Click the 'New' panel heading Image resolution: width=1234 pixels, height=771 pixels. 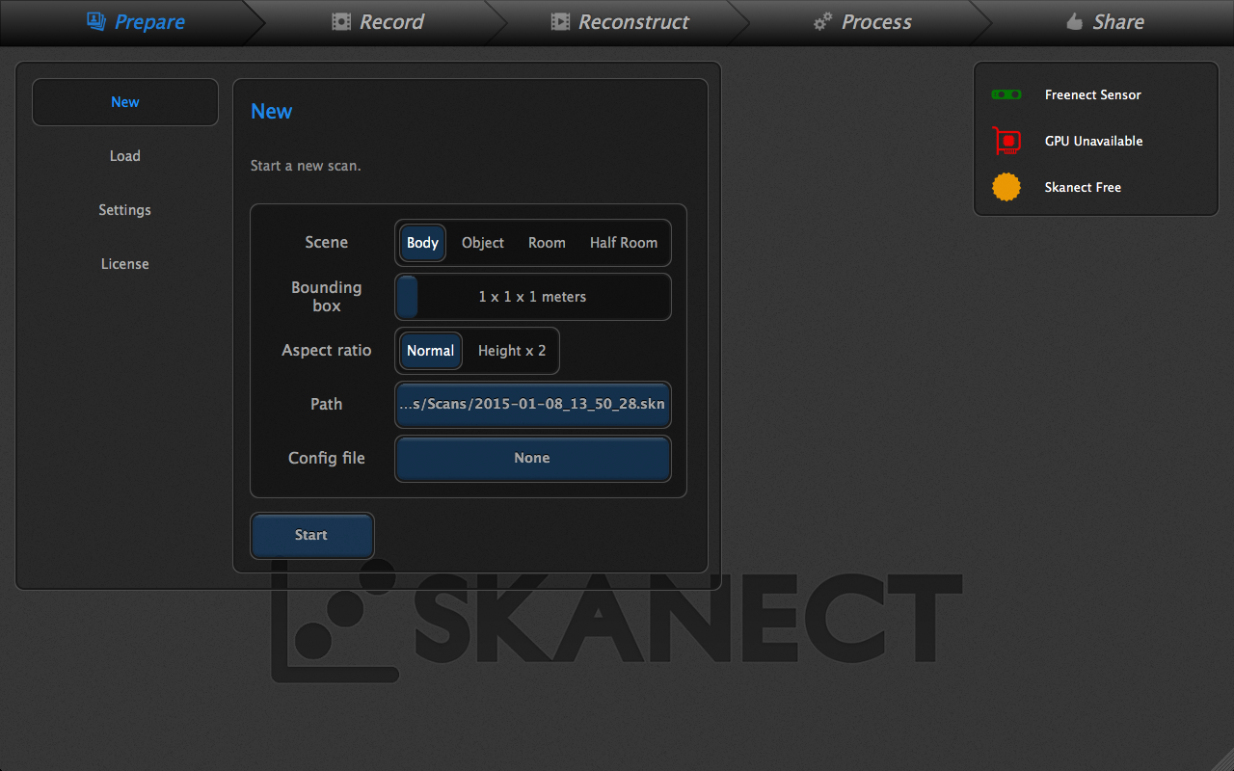click(271, 112)
